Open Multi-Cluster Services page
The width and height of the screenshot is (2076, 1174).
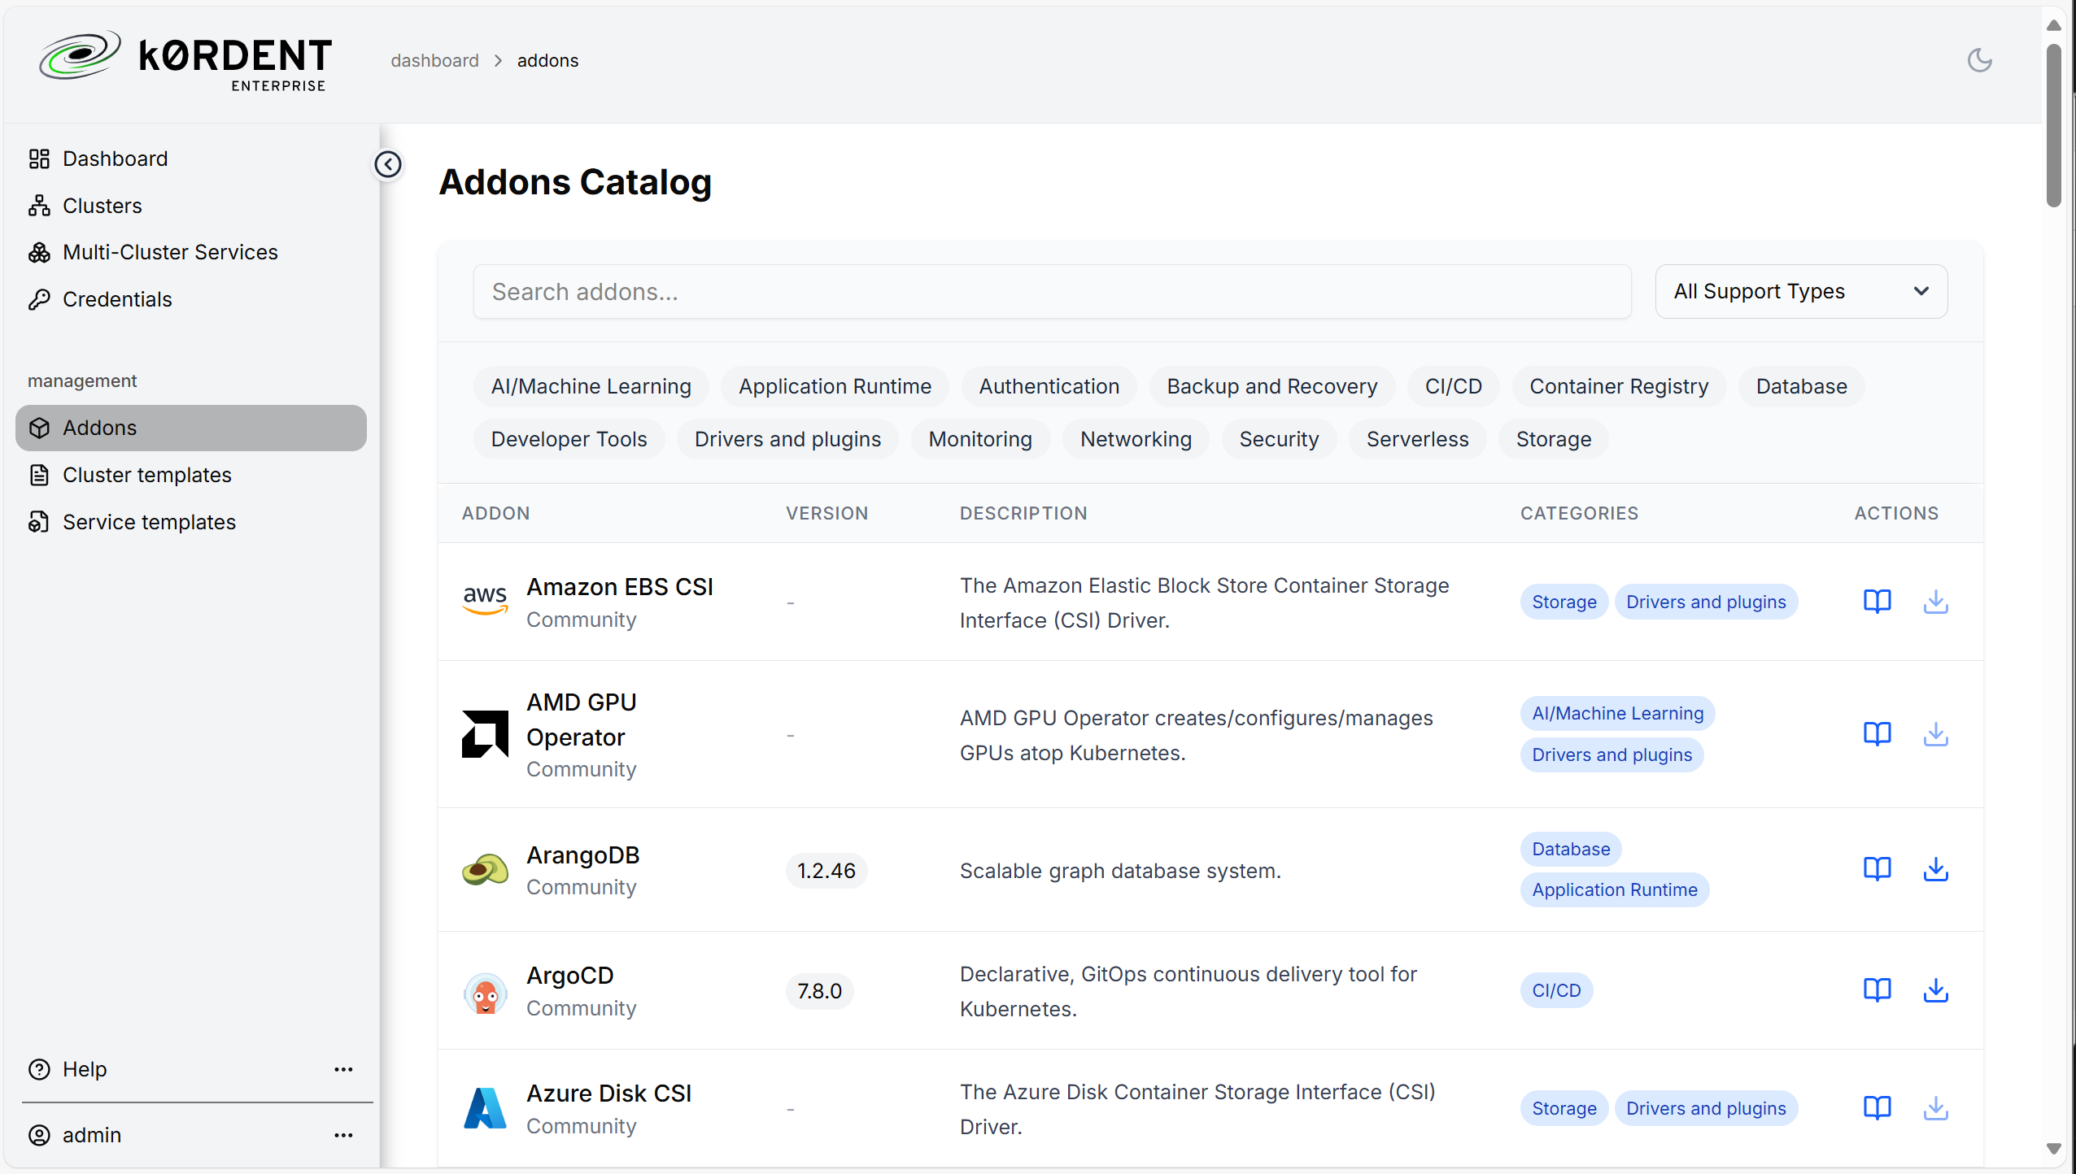pyautogui.click(x=191, y=252)
